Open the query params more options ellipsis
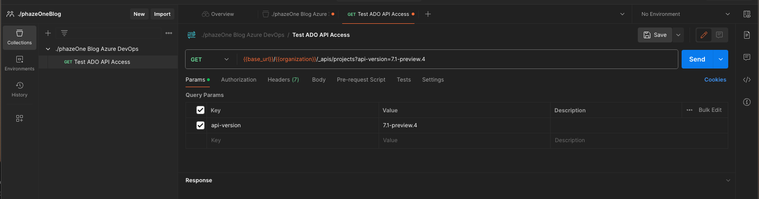 tap(690, 110)
